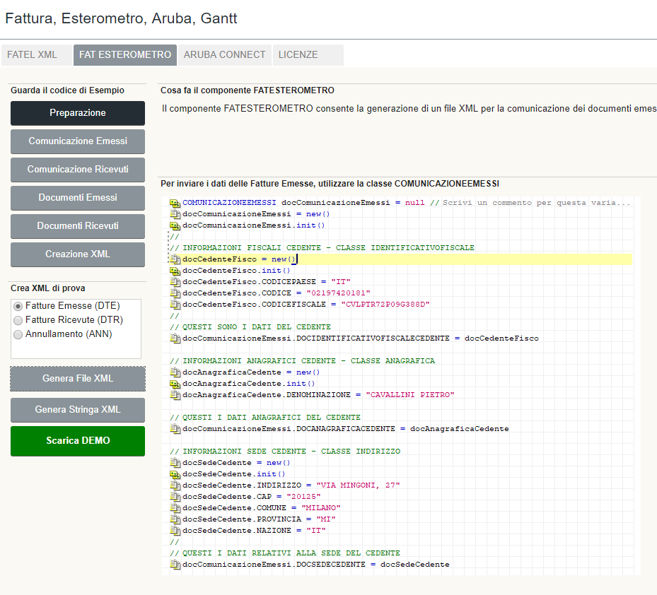
Task: Select Fatture Emesse (DTE) radio option
Action: point(18,306)
